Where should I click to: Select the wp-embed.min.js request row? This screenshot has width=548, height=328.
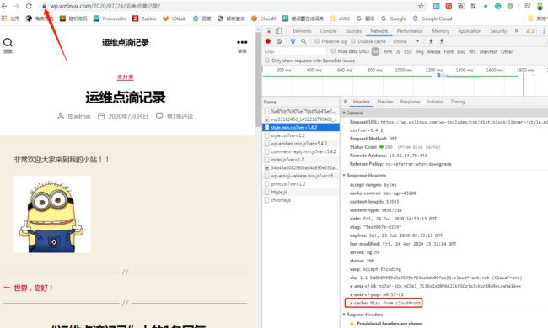[x=301, y=143]
